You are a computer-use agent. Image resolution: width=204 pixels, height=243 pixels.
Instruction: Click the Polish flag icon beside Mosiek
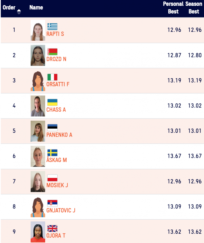[52, 178]
